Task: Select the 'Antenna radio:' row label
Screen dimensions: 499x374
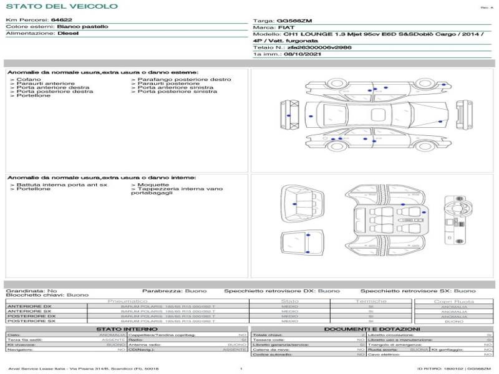Action: pyautogui.click(x=145, y=345)
